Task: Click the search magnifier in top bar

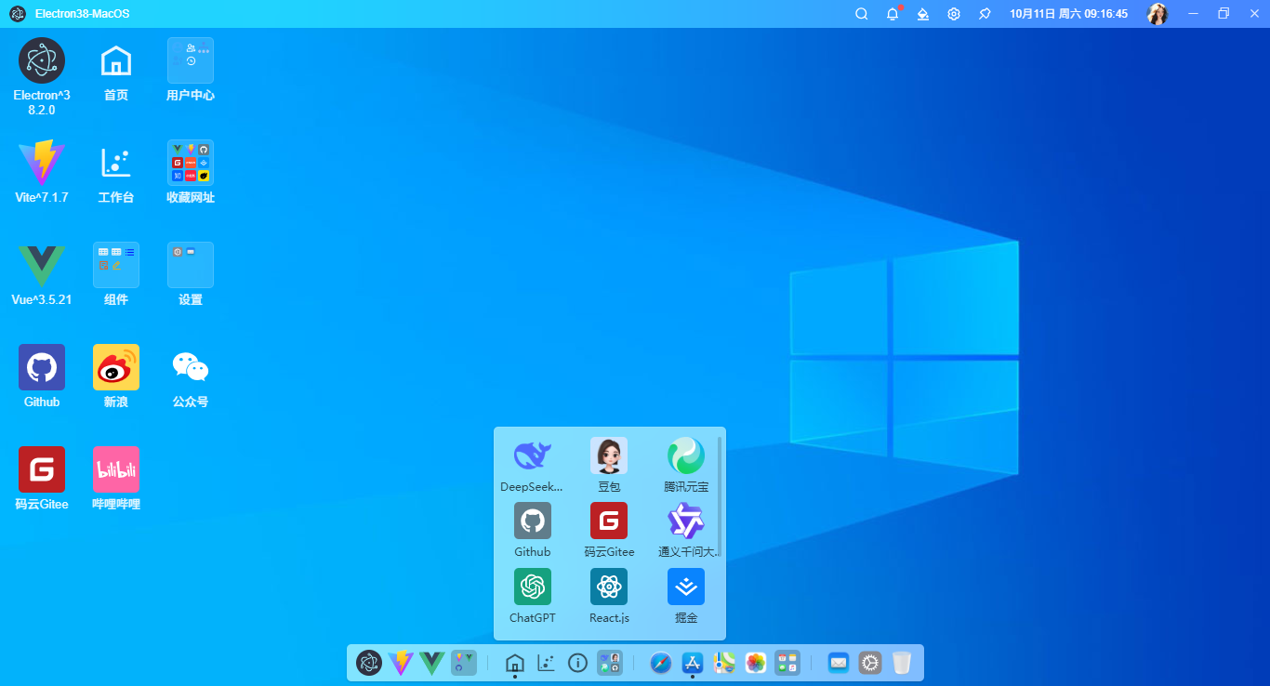Action: click(x=861, y=14)
